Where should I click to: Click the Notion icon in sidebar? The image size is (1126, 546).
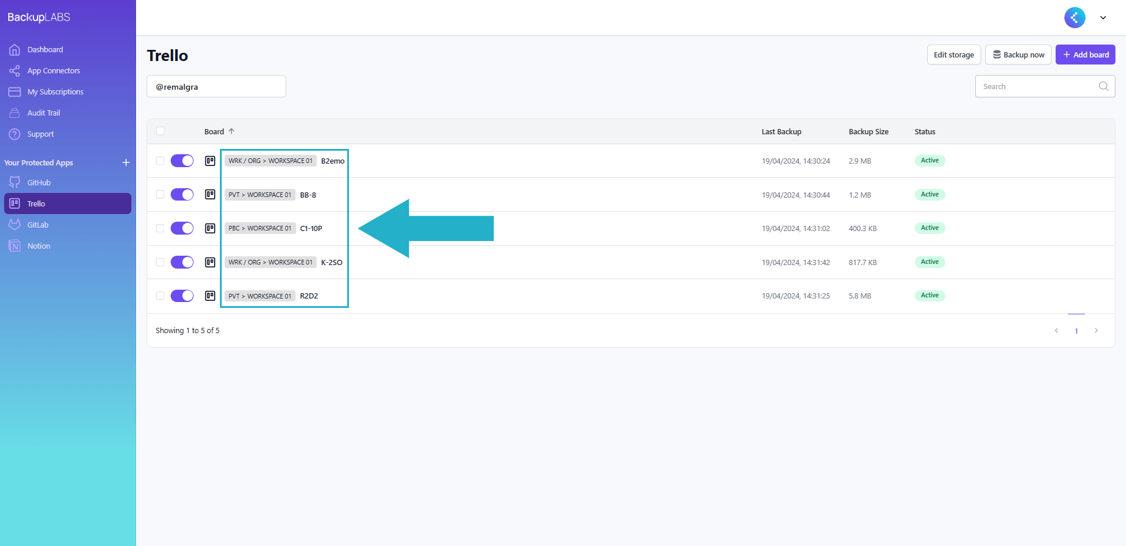15,246
